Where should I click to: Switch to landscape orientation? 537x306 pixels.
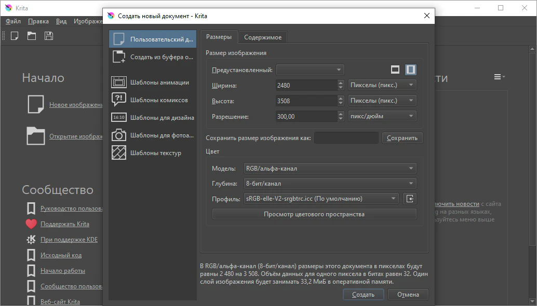(395, 69)
